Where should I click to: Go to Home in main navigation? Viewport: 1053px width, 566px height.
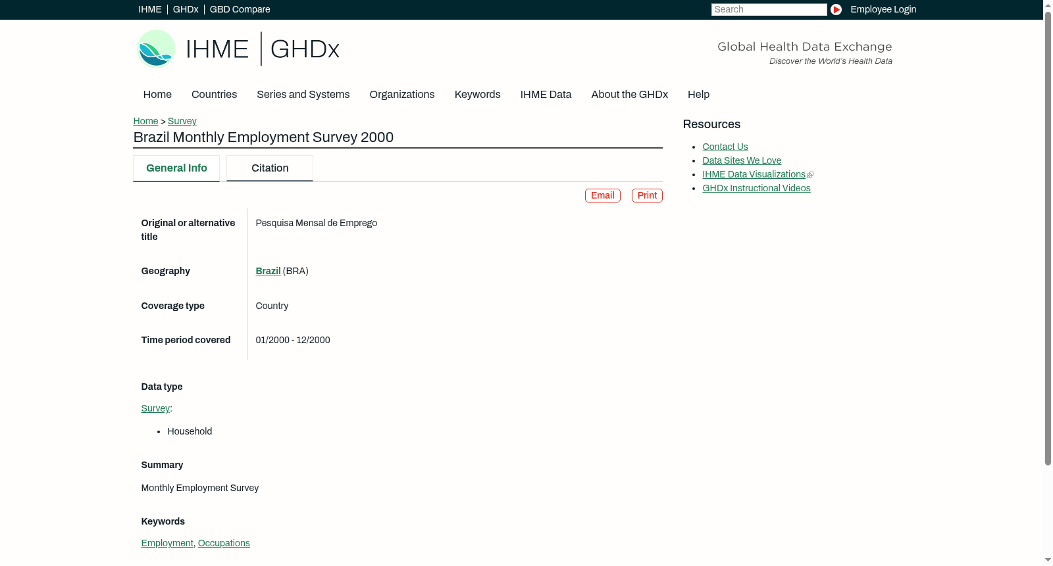pyautogui.click(x=157, y=95)
